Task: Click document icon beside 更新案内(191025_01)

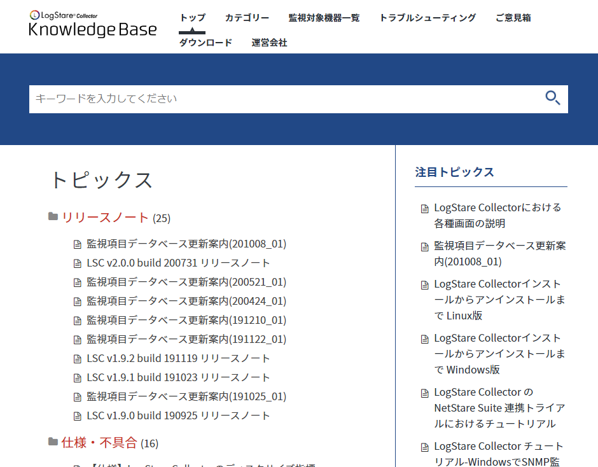Action: click(78, 397)
